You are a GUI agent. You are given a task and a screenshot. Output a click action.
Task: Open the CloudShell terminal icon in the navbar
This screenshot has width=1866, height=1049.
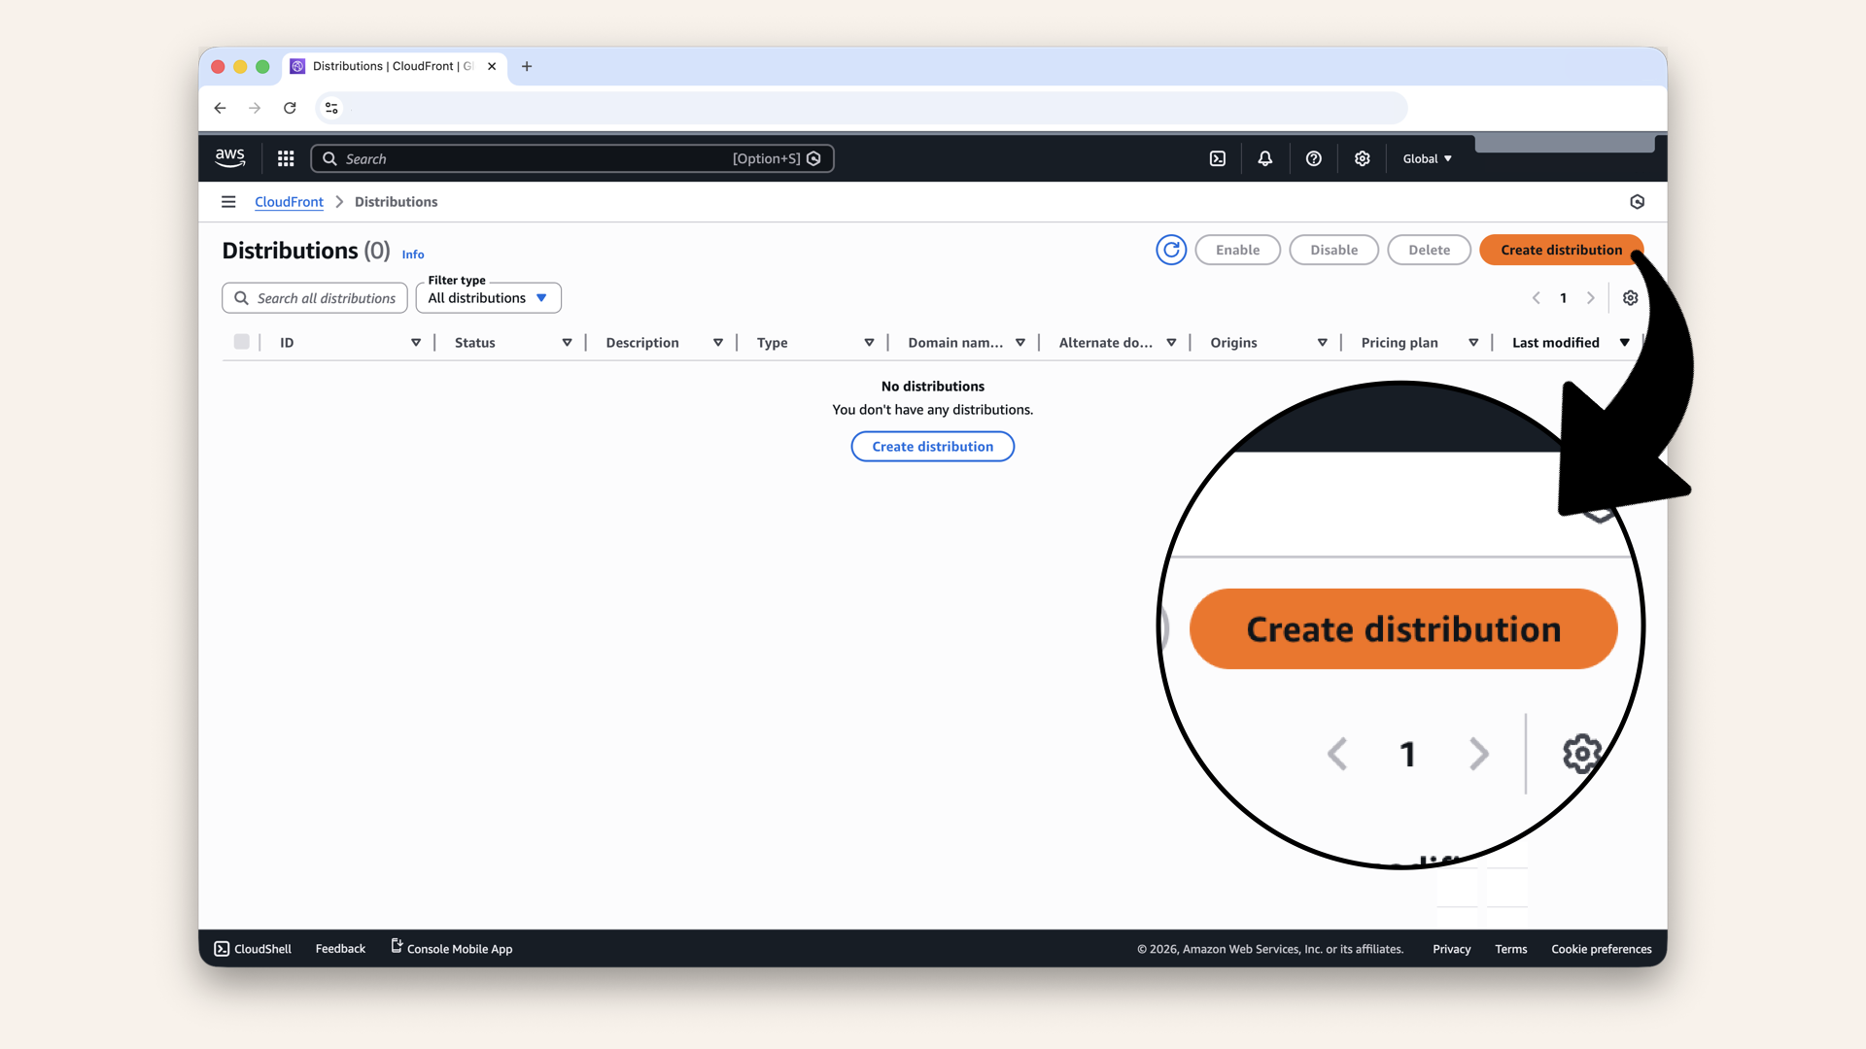[x=1217, y=158]
